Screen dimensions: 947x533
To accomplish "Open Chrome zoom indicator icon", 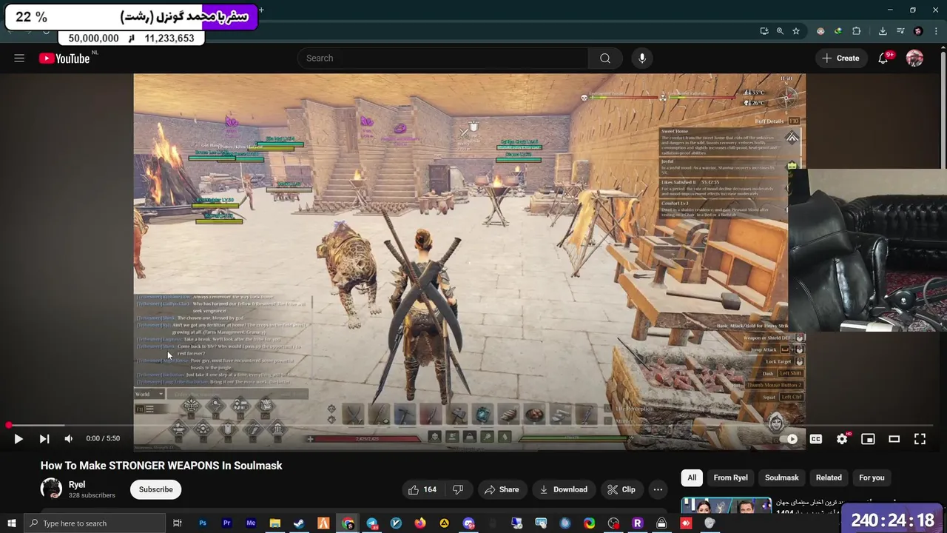I will pyautogui.click(x=780, y=31).
